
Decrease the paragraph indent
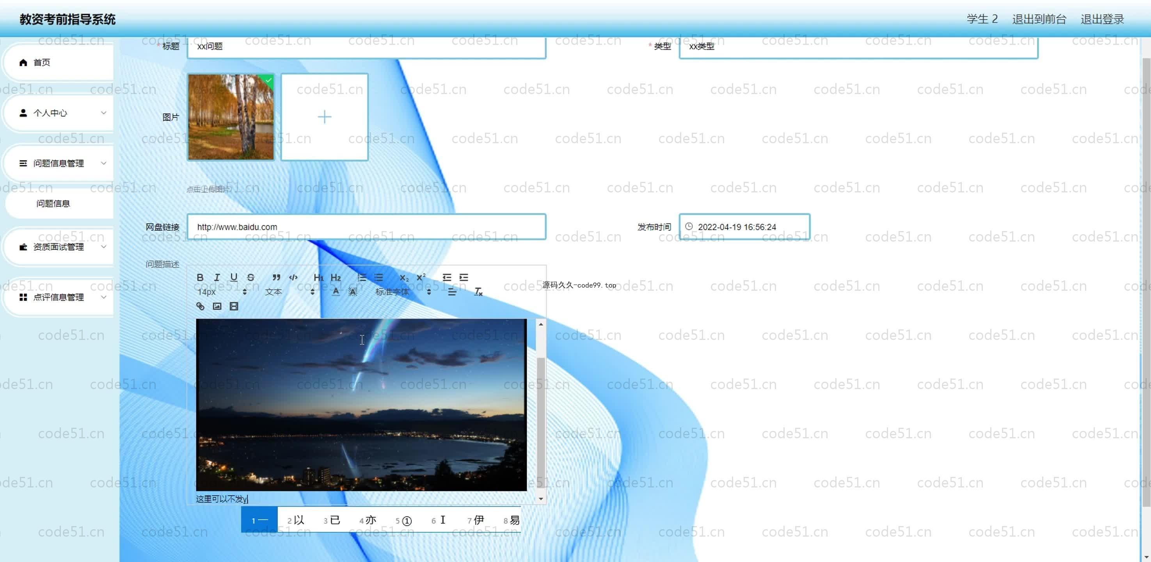pyautogui.click(x=447, y=277)
